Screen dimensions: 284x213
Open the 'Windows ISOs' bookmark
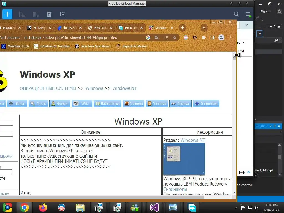point(16,46)
